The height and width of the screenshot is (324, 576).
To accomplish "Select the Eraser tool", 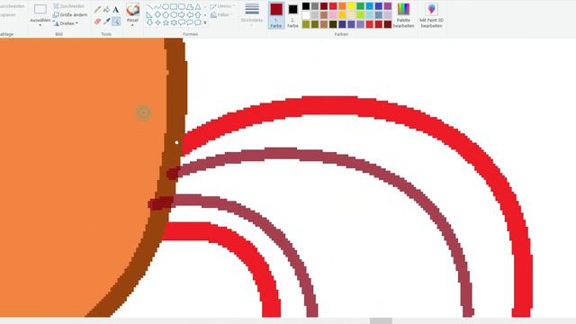I will coord(97,22).
